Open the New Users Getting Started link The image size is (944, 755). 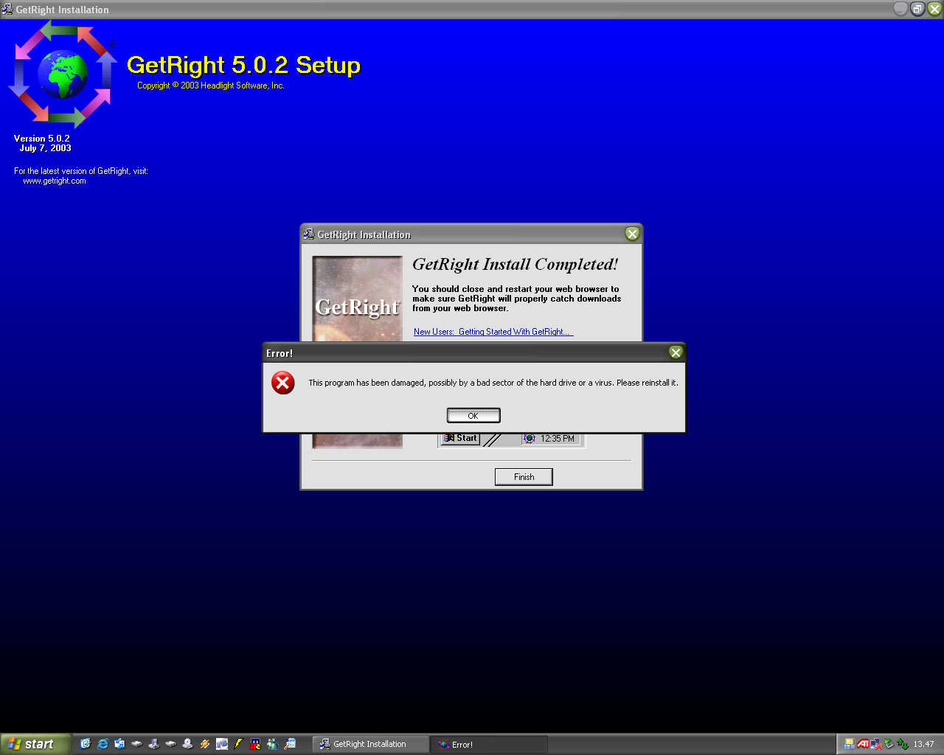[x=493, y=332]
